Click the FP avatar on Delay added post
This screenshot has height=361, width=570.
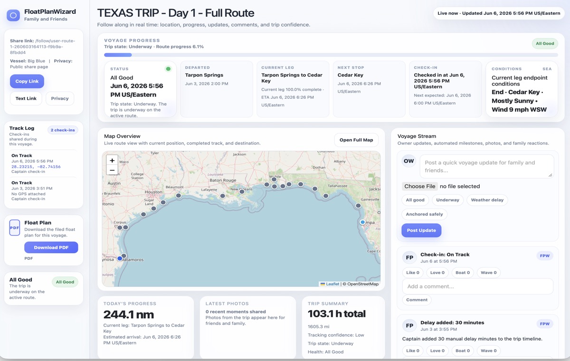(x=409, y=325)
